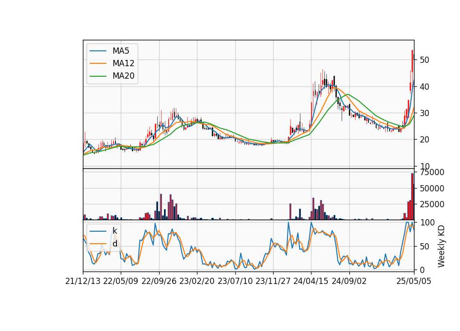Viewport: 460px width, 331px height.
Task: Click the 23/07/10 date axis label
Action: click(235, 281)
